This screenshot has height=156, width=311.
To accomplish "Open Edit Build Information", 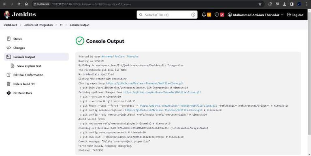I will point(36,75).
